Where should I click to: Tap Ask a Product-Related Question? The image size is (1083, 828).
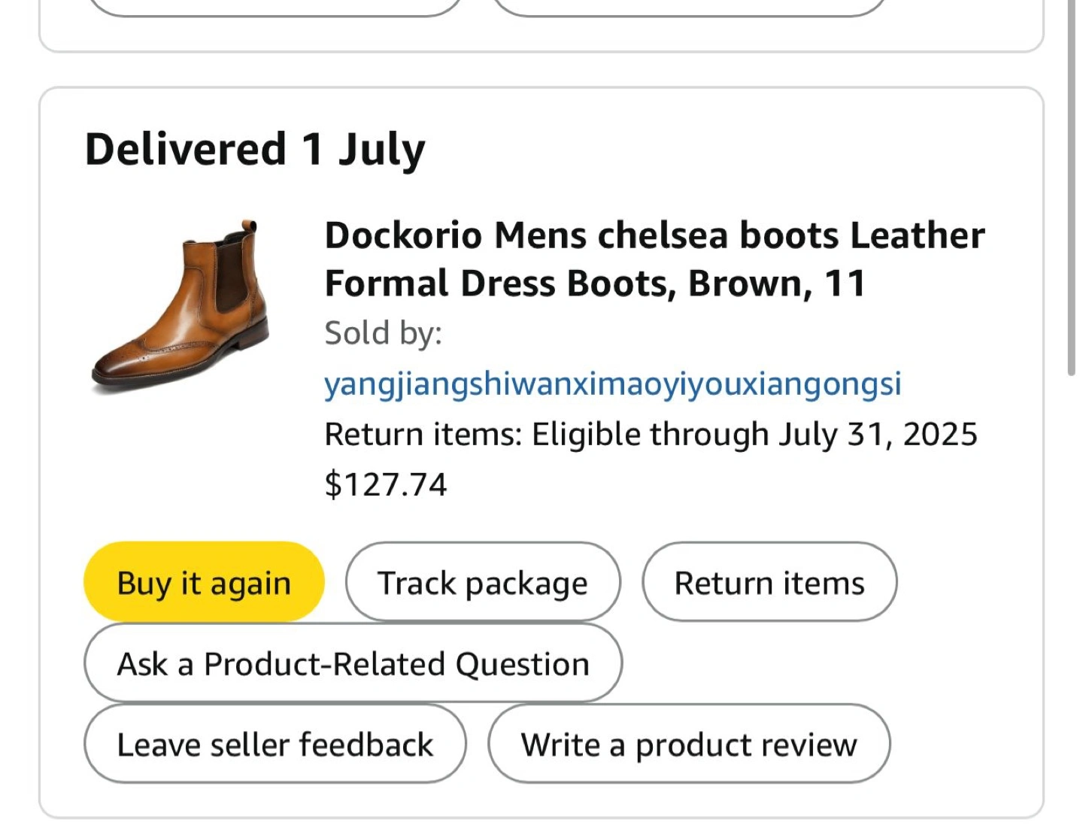[353, 663]
